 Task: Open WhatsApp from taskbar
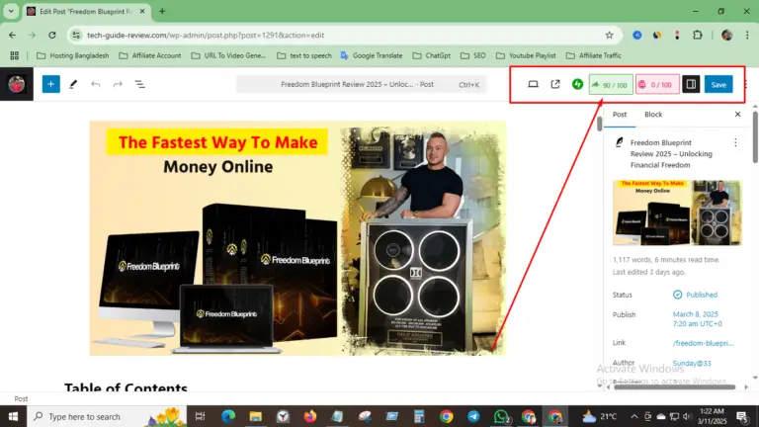pos(501,416)
